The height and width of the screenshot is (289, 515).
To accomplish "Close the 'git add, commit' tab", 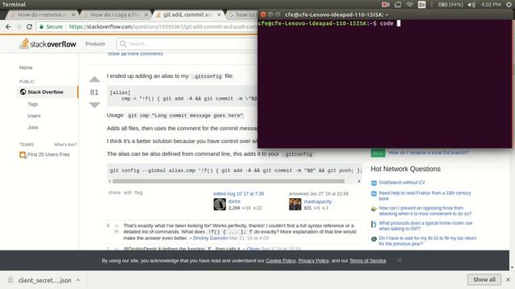I will click(219, 14).
